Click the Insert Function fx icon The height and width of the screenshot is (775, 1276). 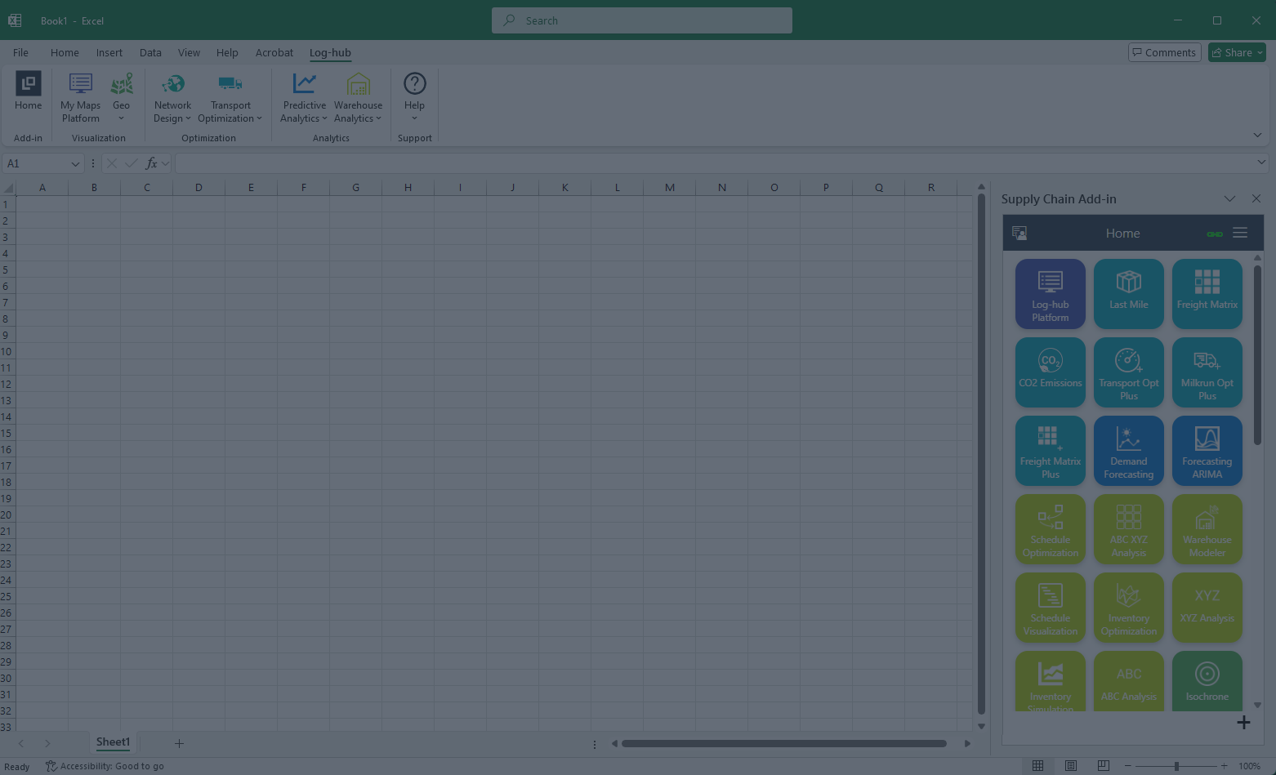point(151,163)
